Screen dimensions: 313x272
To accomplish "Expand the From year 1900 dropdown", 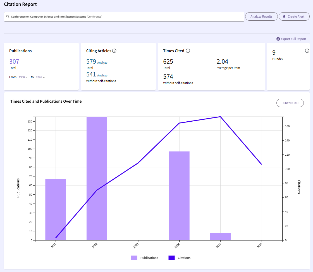I will pyautogui.click(x=23, y=77).
